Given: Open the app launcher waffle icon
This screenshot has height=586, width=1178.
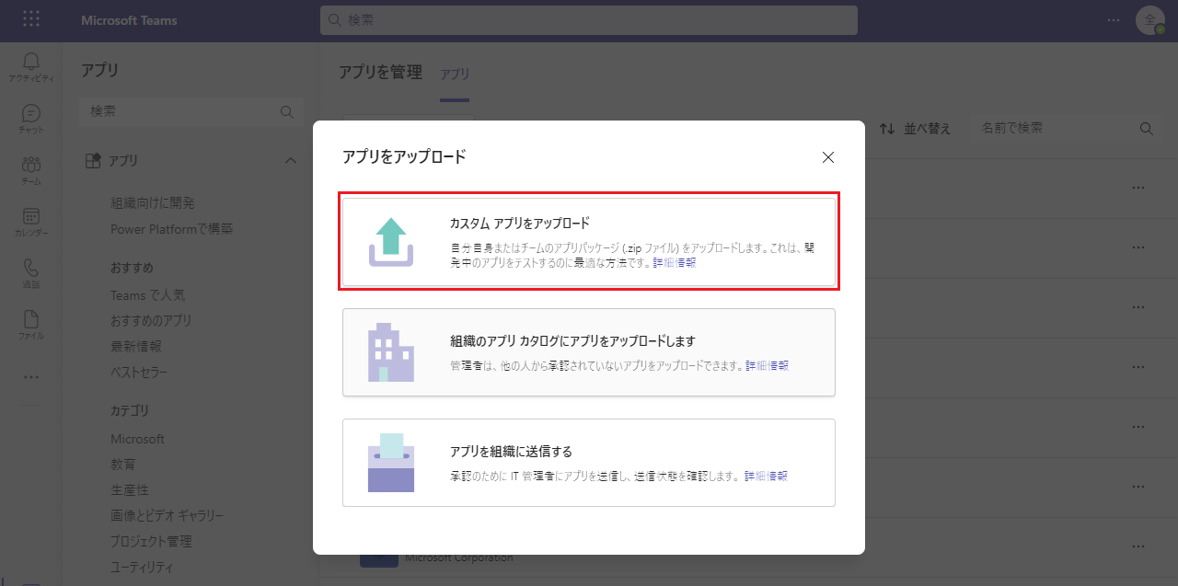Looking at the screenshot, I should point(31,19).
